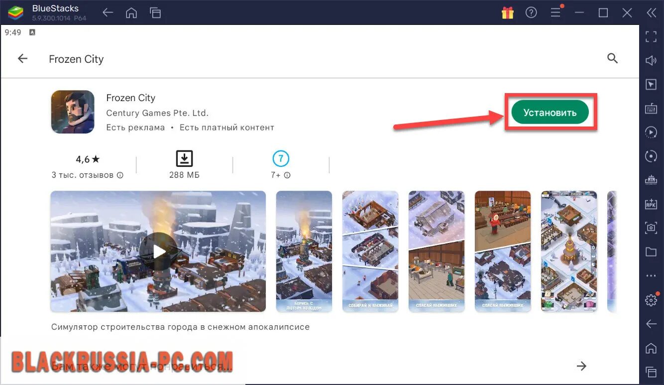Viewport: 664px width, 385px height.
Task: Click the game description Симулятор строительства города
Action: (x=180, y=327)
